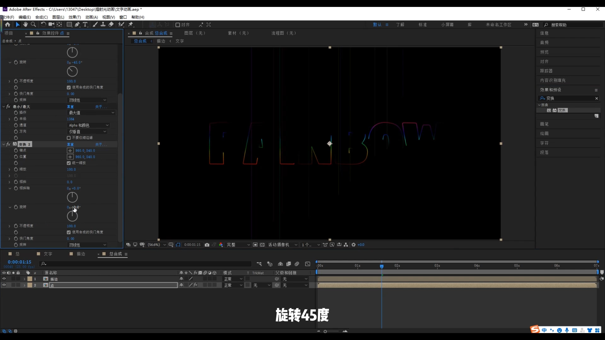Screen dimensions: 605x340
Task: Switch to the 文字 timeline tab
Action: coord(48,254)
